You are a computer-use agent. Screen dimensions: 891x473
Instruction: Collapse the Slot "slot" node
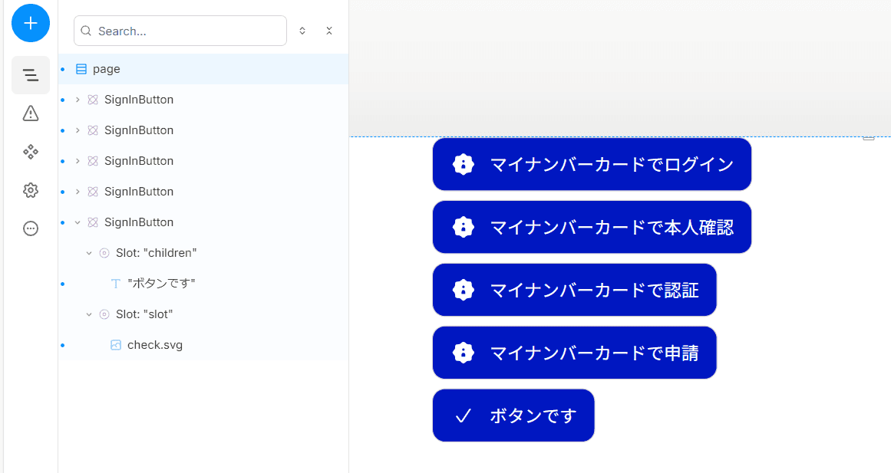[89, 314]
